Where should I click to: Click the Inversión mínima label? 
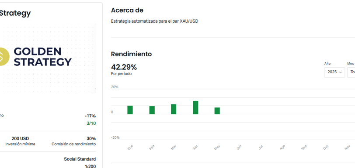21,144
